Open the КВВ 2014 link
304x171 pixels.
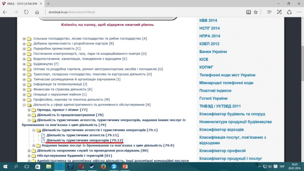(x=208, y=21)
